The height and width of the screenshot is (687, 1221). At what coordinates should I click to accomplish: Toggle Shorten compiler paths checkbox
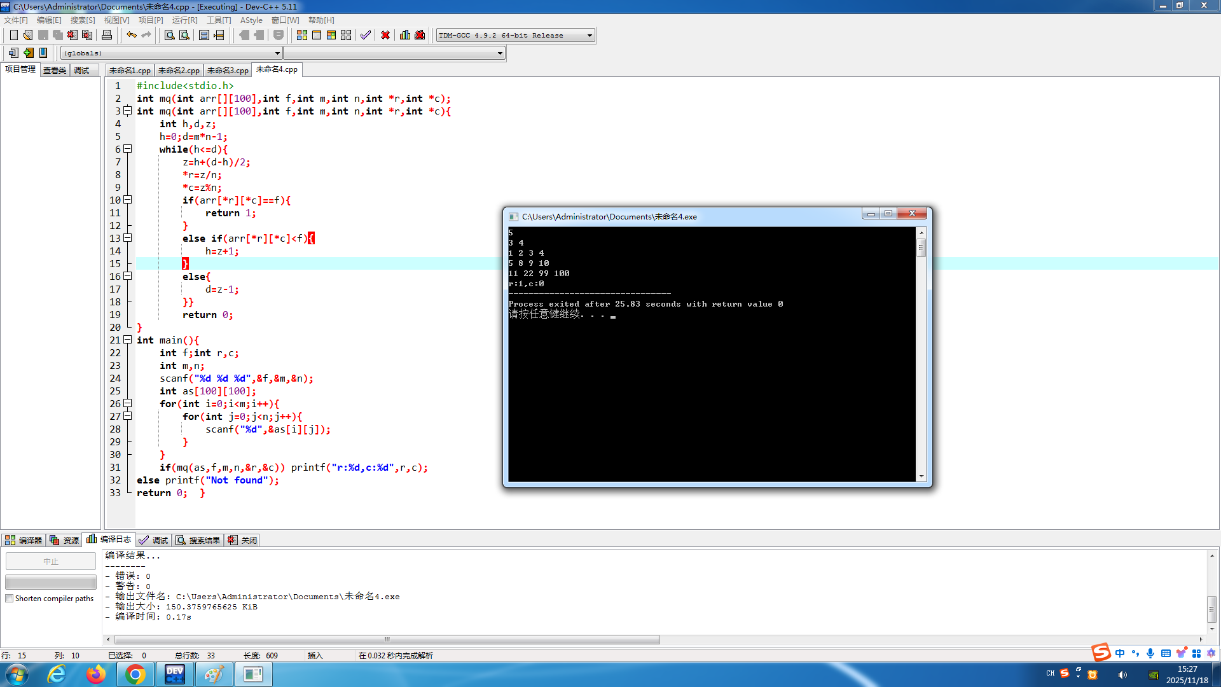point(10,599)
